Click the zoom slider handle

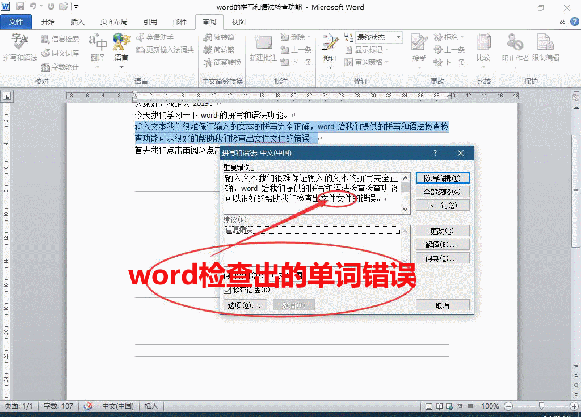541,406
